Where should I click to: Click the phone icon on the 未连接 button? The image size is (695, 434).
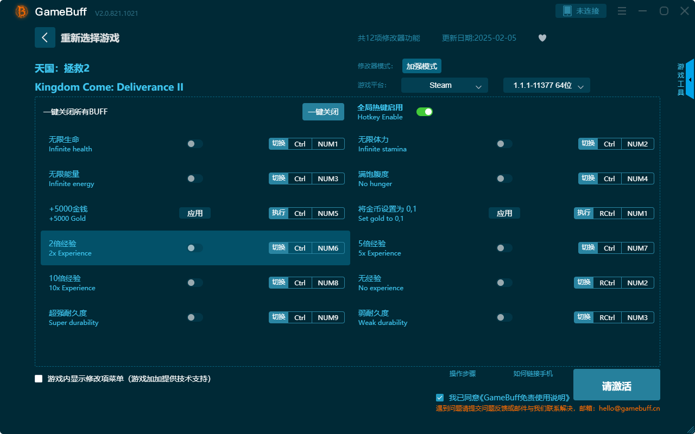[x=568, y=10]
